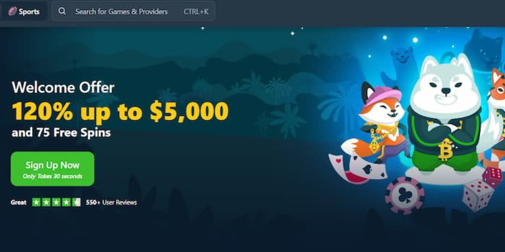Click the CTRL+K shortcut hint
This screenshot has width=505, height=252.
[196, 12]
